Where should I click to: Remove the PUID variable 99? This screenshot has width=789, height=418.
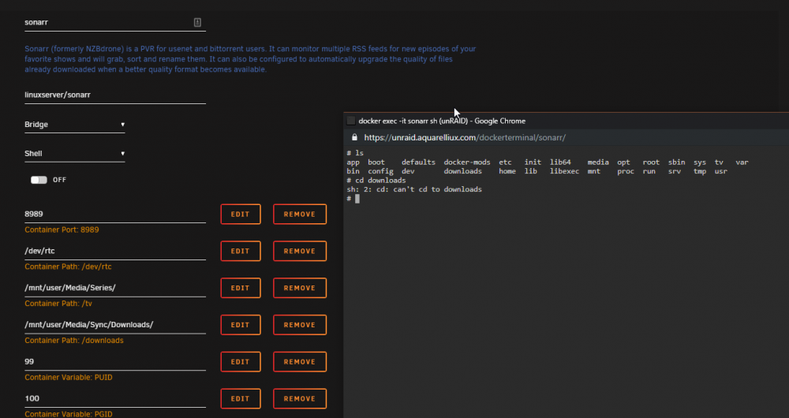tap(299, 362)
